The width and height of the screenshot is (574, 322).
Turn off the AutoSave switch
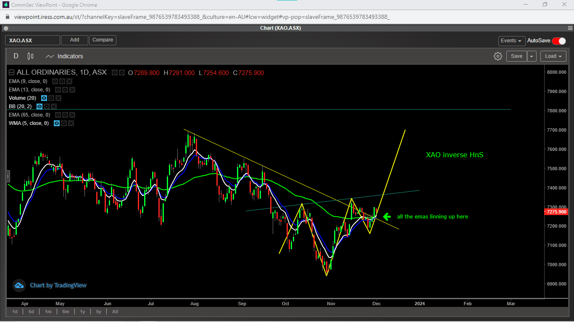tap(559, 41)
